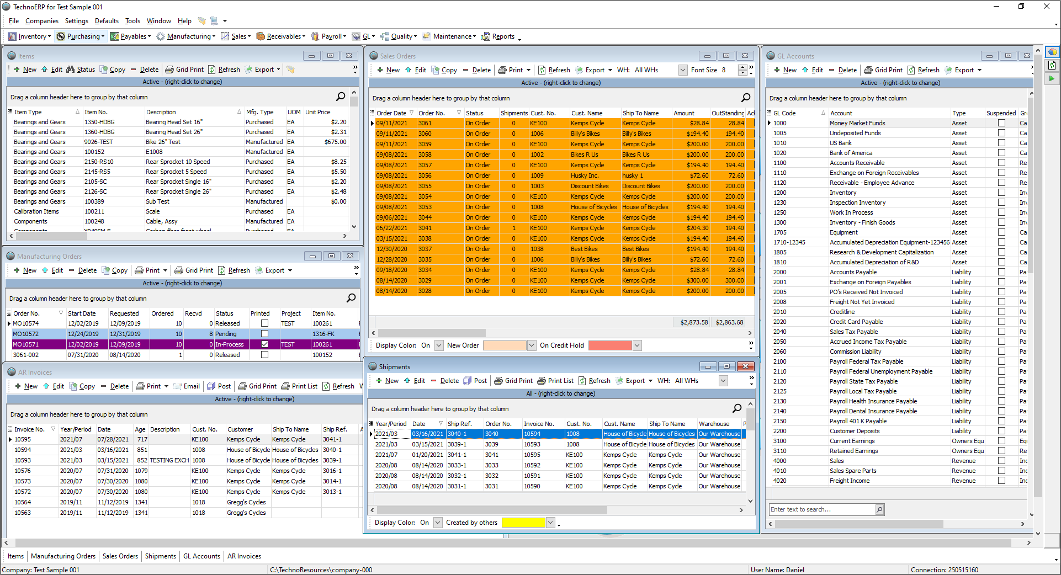The width and height of the screenshot is (1061, 575).
Task: Click search magnifier in Sales Orders panel
Action: (746, 98)
